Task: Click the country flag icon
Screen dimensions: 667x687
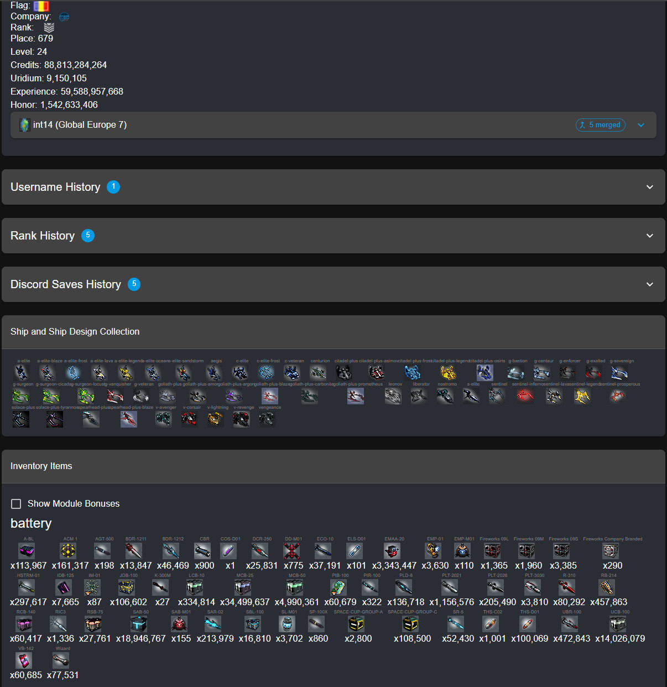Action: 41,6
